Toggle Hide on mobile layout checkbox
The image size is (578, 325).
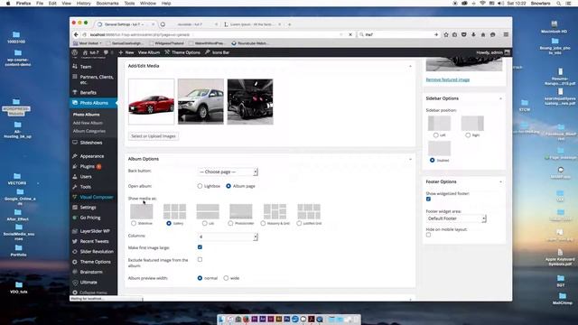[x=428, y=235]
